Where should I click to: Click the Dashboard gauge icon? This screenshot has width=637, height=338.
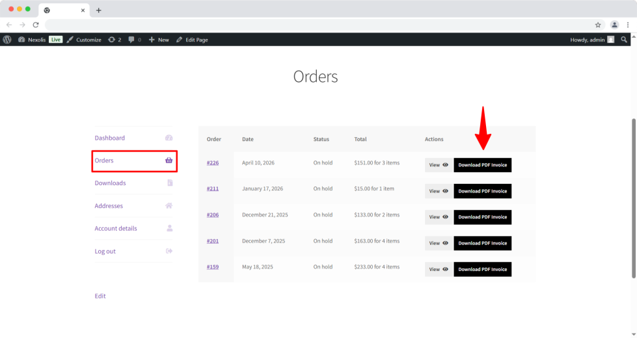(x=169, y=138)
